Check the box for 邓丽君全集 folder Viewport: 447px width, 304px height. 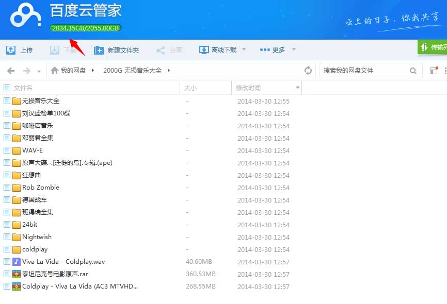coord(7,138)
